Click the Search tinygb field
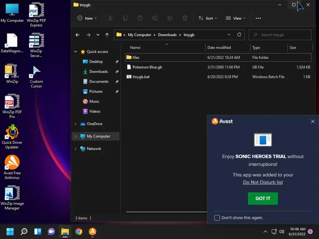This screenshot has height=239, width=319. (280, 35)
